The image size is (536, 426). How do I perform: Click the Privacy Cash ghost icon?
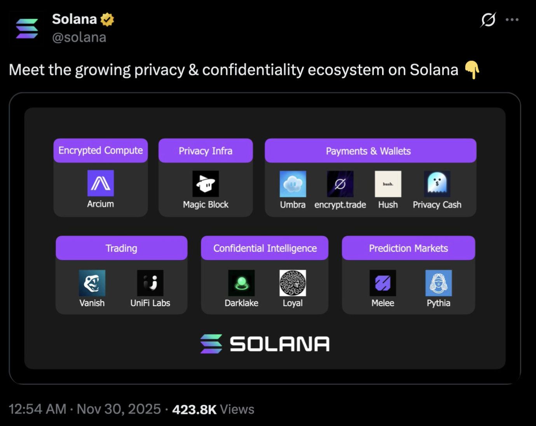(437, 184)
